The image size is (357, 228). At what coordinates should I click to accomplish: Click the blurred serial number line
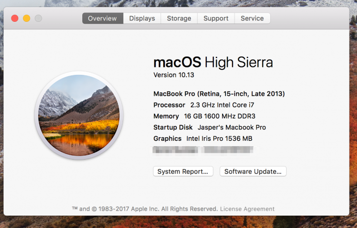click(203, 150)
